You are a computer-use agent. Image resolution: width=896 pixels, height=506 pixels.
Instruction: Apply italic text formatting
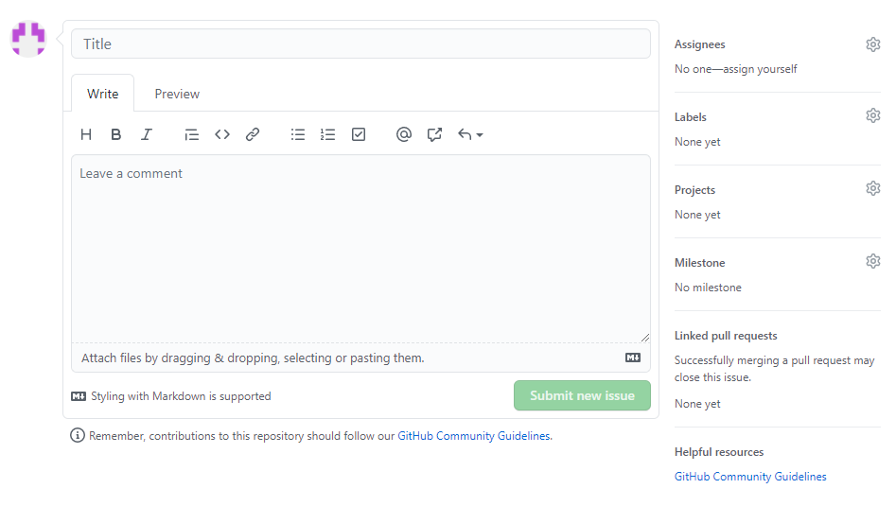tap(147, 134)
